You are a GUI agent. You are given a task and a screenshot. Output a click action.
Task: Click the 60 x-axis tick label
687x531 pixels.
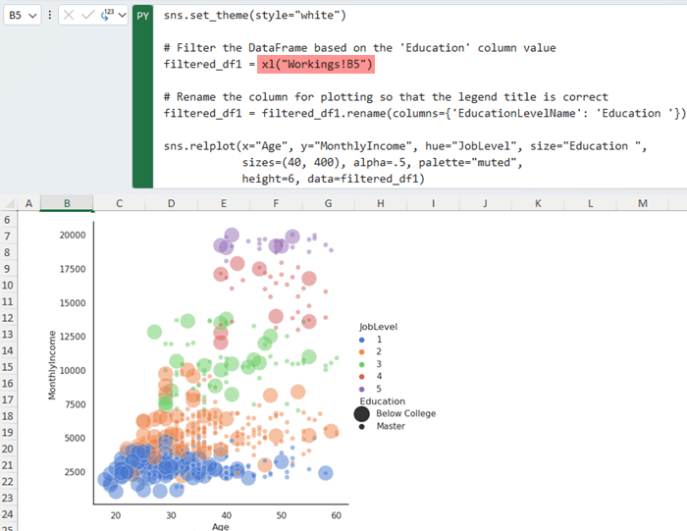(x=336, y=515)
